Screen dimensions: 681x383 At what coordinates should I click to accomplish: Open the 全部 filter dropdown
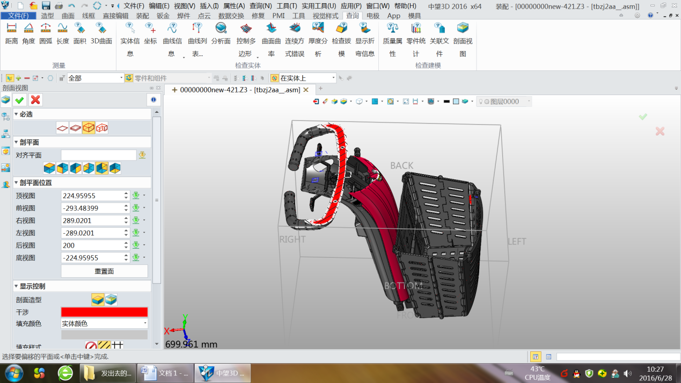coord(95,78)
